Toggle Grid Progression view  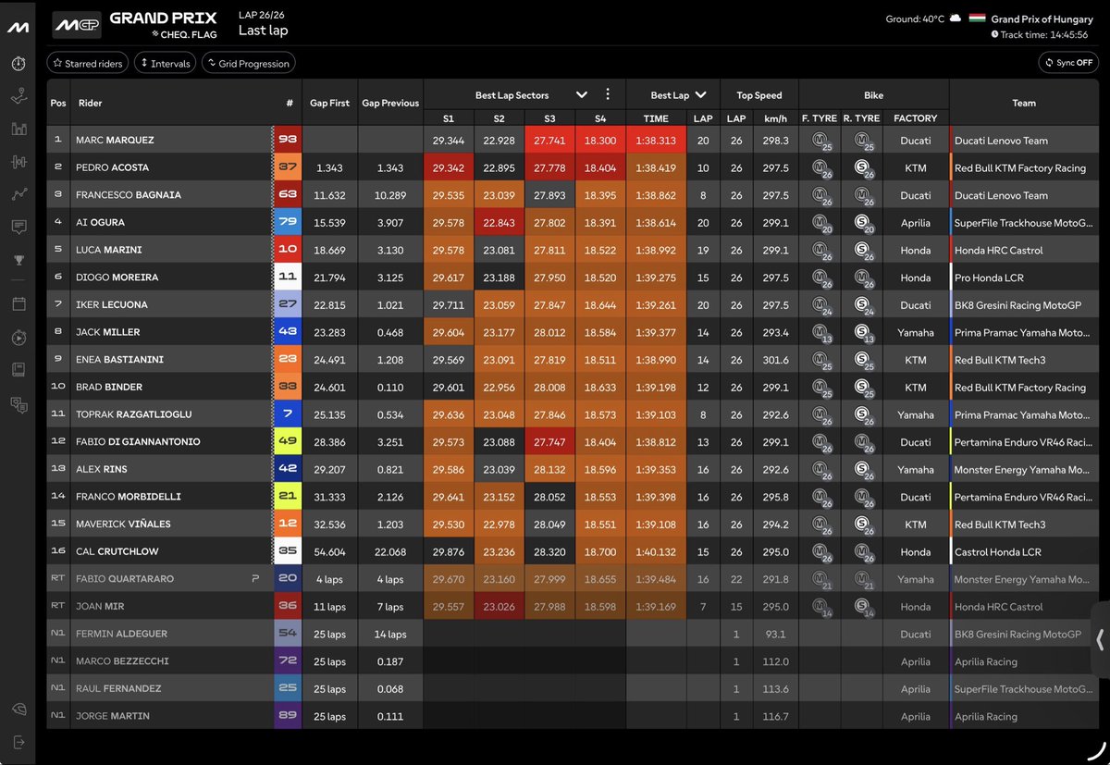[248, 64]
